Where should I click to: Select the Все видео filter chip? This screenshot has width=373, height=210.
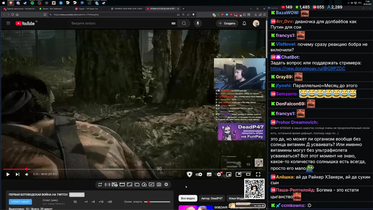click(188, 198)
